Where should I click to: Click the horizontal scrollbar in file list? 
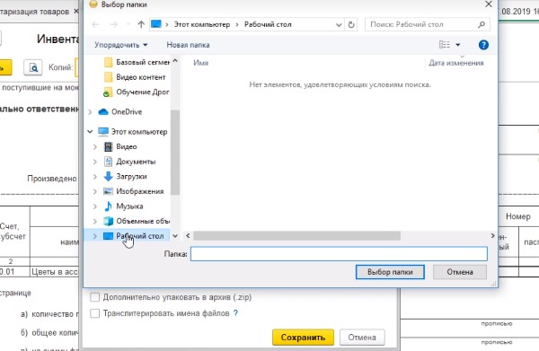coord(296,236)
